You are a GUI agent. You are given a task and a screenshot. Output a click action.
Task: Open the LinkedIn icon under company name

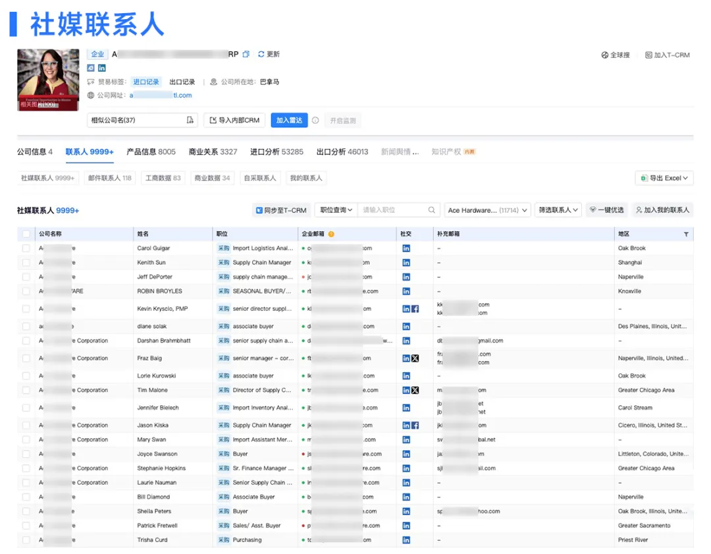[x=102, y=68]
